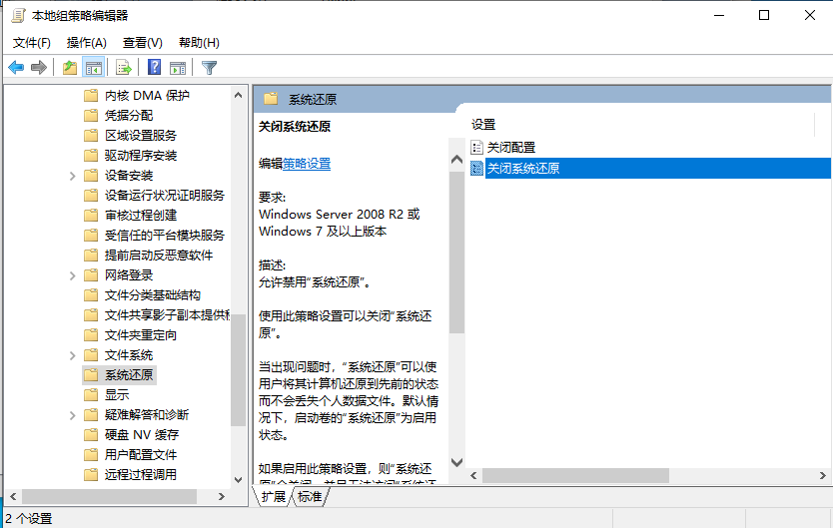Image resolution: width=833 pixels, height=528 pixels.
Task: Select the 显示 folder in tree
Action: pyautogui.click(x=117, y=395)
